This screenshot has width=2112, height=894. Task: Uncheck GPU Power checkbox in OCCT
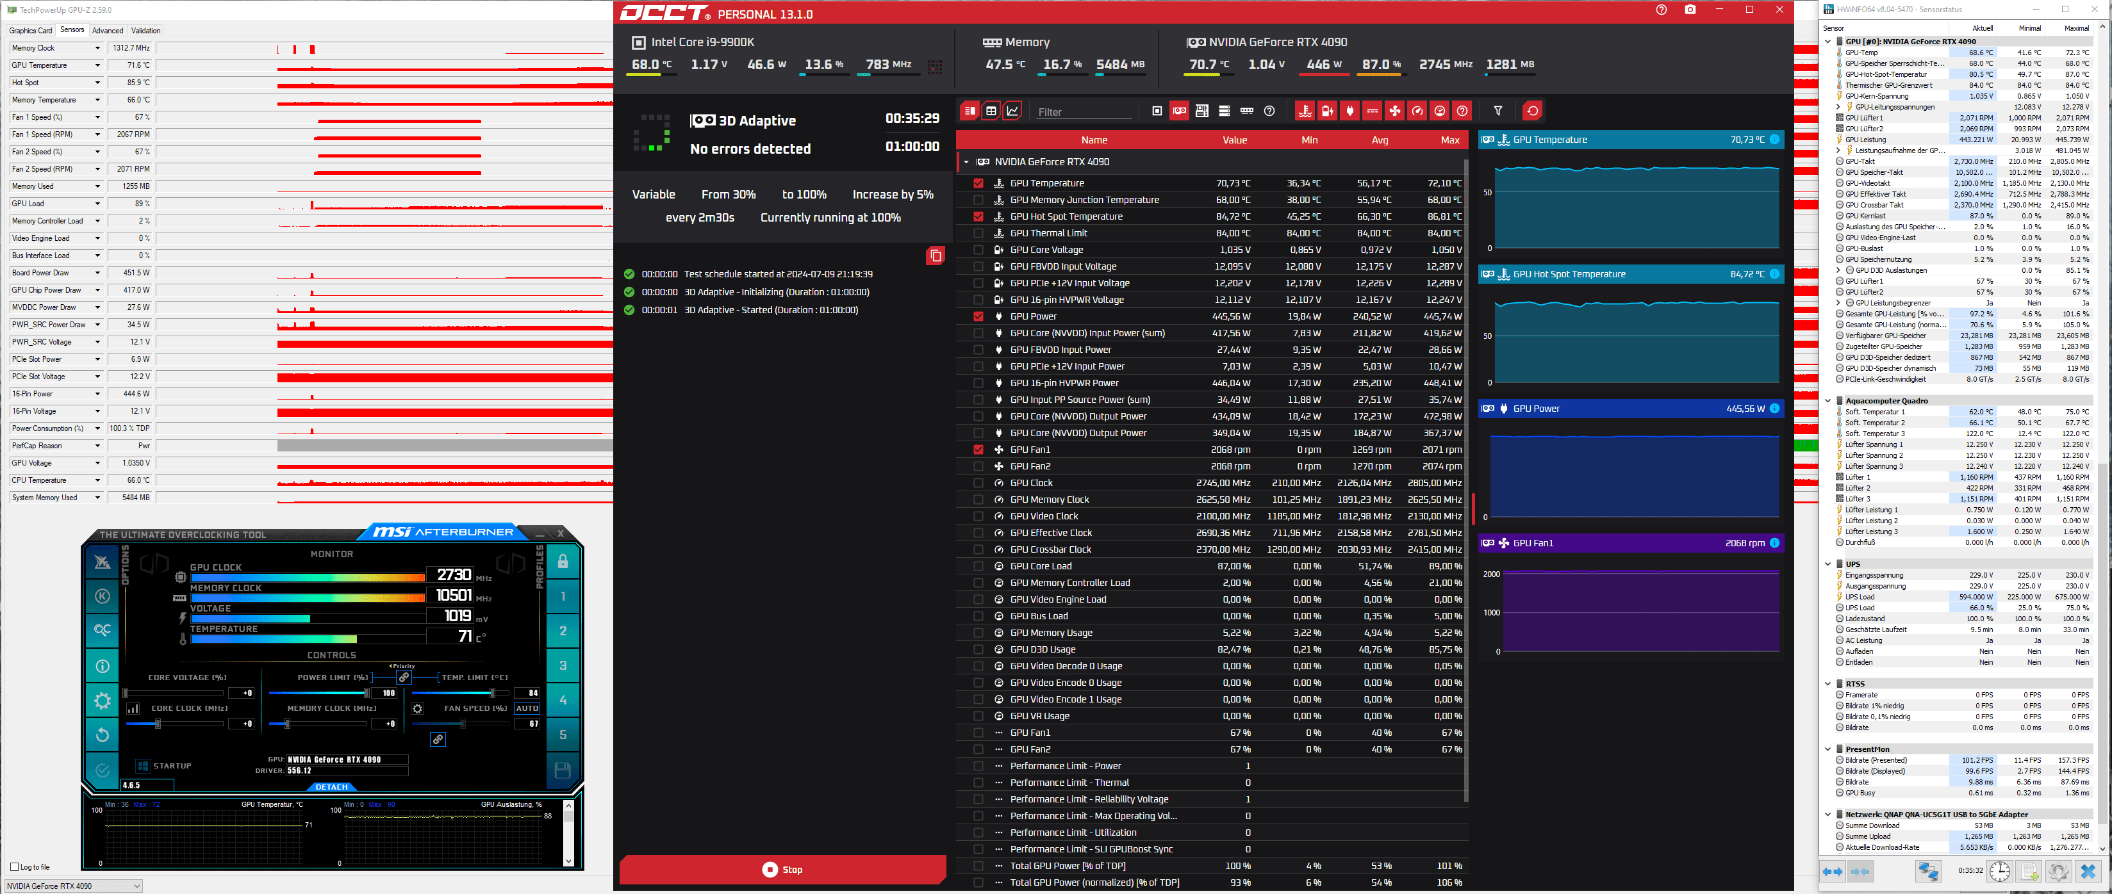(978, 316)
